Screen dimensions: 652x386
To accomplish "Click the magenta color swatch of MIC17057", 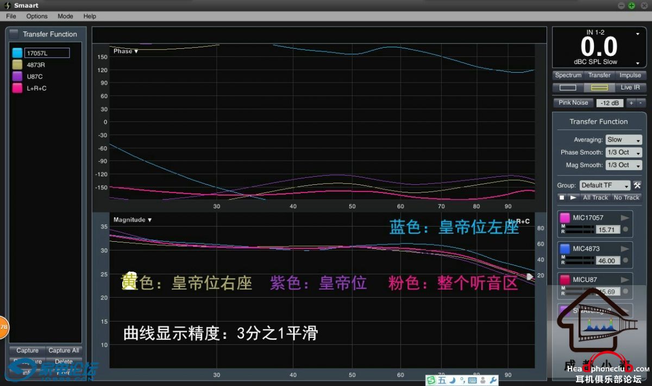I will (565, 218).
